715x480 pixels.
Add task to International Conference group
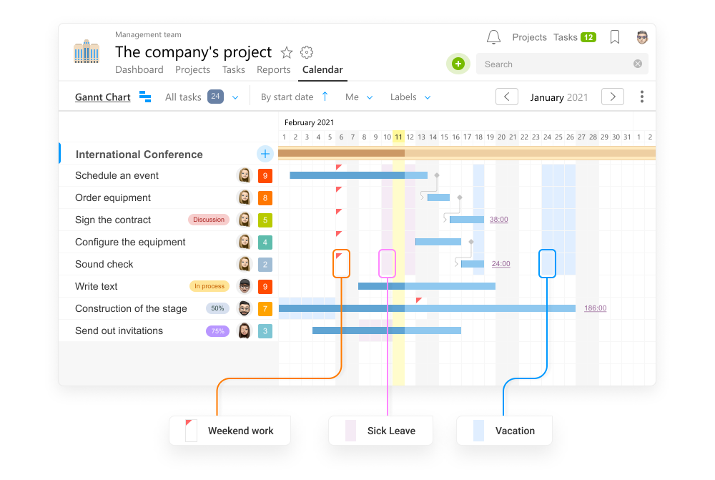pyautogui.click(x=265, y=154)
